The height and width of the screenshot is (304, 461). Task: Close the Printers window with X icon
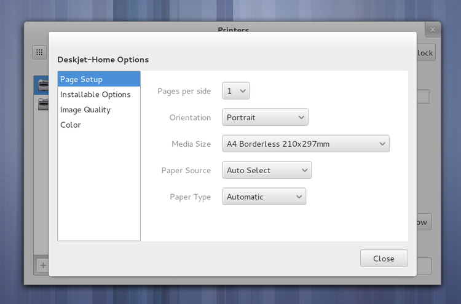tap(433, 29)
